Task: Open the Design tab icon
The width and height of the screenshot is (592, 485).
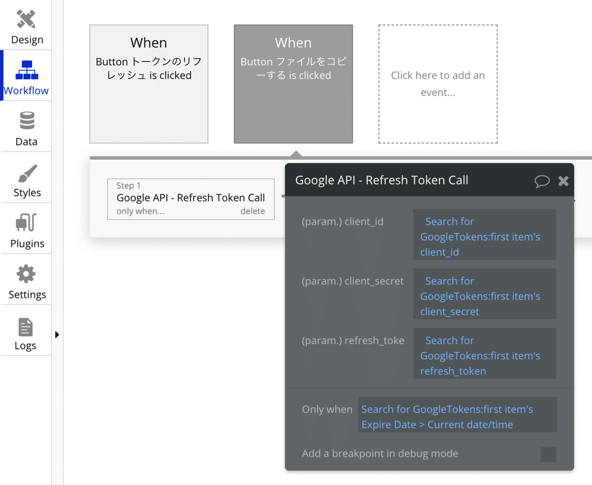Action: [x=26, y=19]
